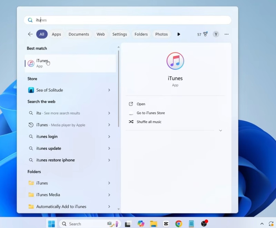Expand chevron beside itunes restore iphone
The height and width of the screenshot is (228, 276).
(x=109, y=160)
